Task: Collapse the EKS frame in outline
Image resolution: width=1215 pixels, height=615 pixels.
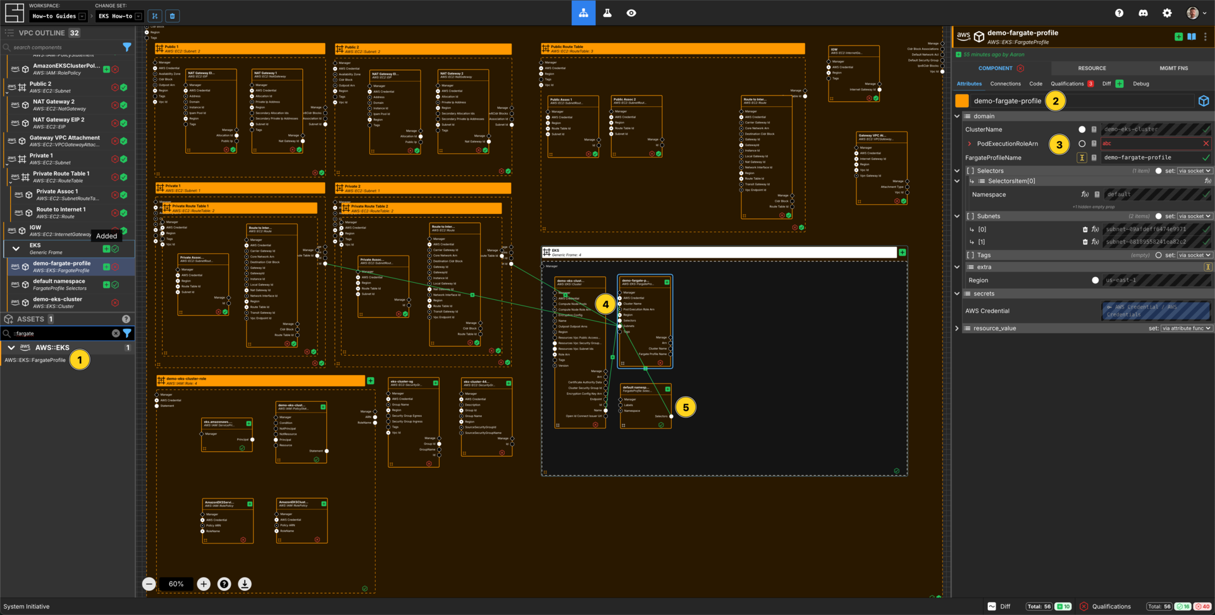Action: [16, 249]
